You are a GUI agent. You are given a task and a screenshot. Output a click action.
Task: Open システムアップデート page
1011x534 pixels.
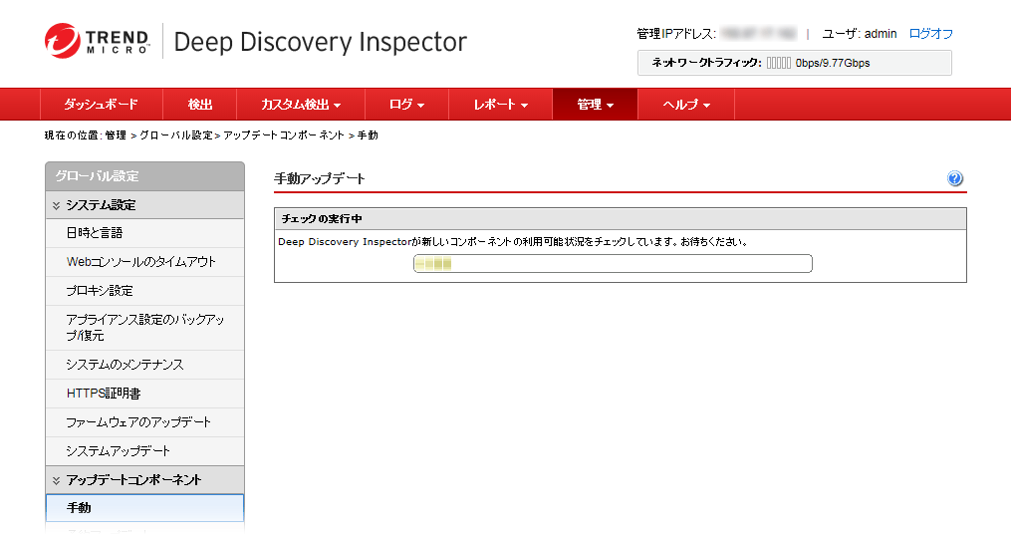pyautogui.click(x=145, y=450)
